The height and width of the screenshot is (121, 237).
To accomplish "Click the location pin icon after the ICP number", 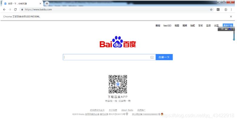I will pyautogui.click(x=127, y=114).
